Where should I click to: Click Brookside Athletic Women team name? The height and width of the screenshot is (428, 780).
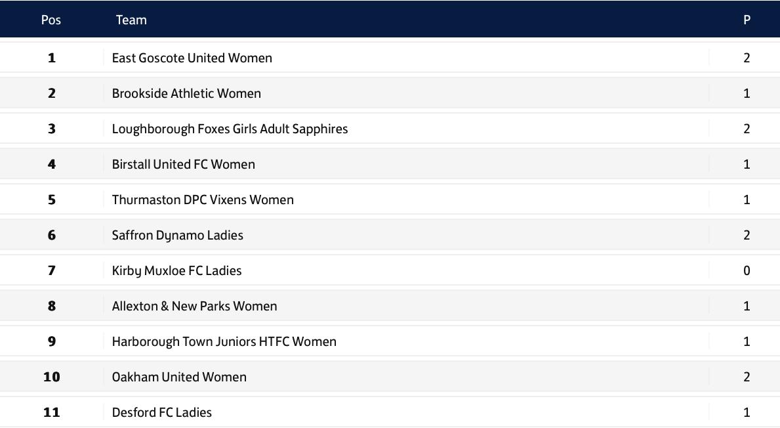pyautogui.click(x=186, y=93)
